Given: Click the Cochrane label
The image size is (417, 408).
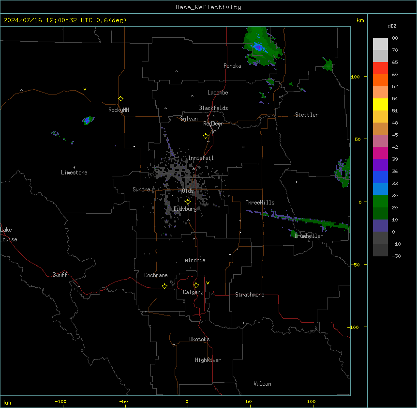Looking at the screenshot, I should 156,275.
